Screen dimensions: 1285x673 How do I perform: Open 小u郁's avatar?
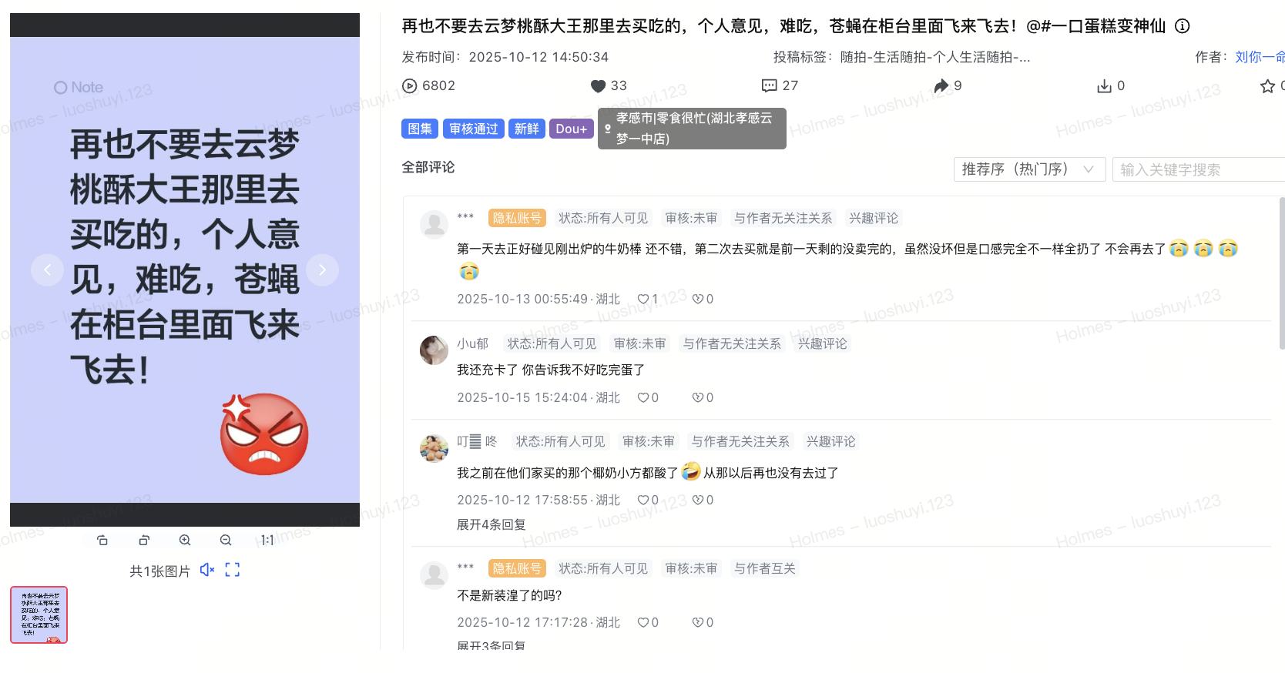tap(434, 350)
